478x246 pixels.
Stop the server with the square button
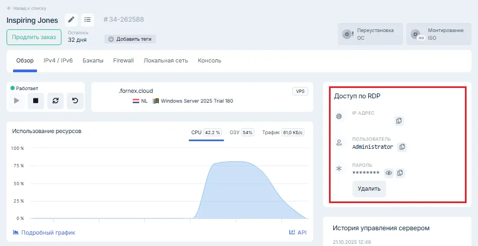point(35,100)
